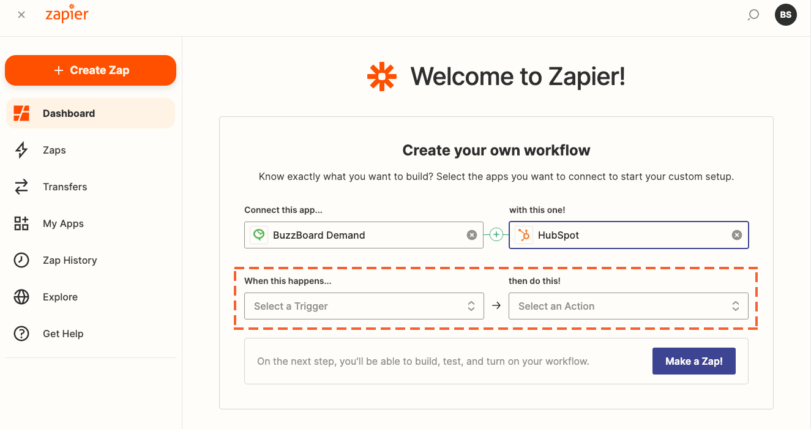This screenshot has width=811, height=429.
Task: Click the Zaps lightning bolt icon
Action: 21,150
